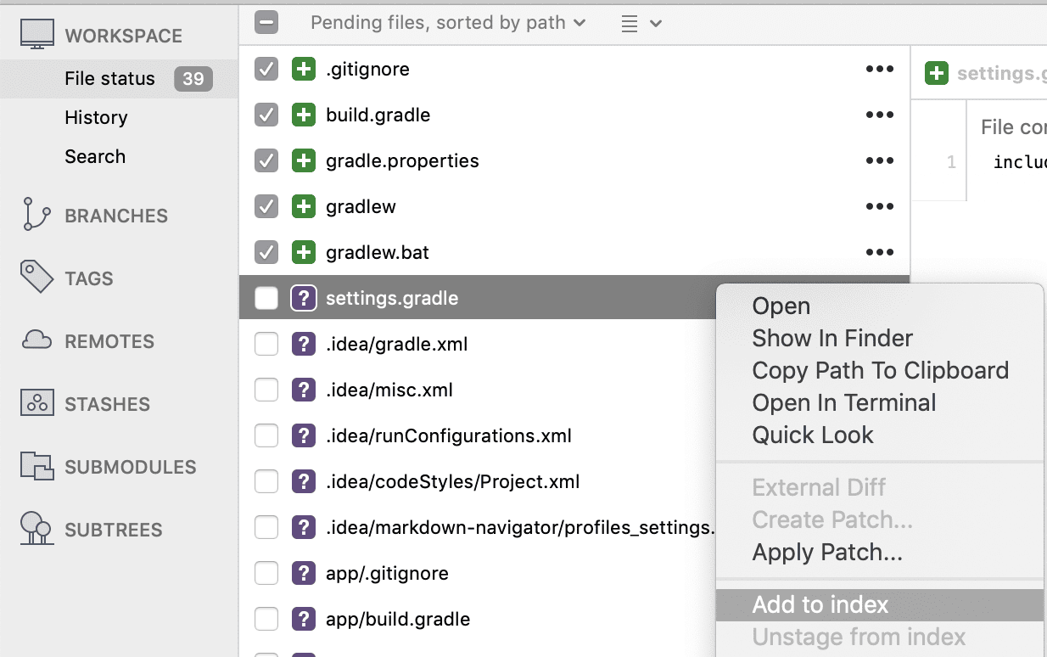Select the Submodules sidebar icon
This screenshot has width=1047, height=657.
tap(36, 466)
